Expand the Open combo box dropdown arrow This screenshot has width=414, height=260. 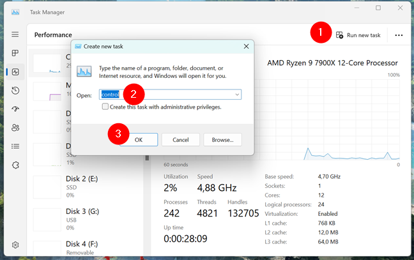[x=237, y=95]
